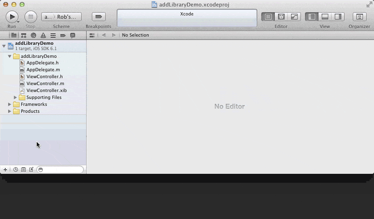This screenshot has width=374, height=219.
Task: Toggle the unsaved files filter icon
Action: [x=31, y=169]
